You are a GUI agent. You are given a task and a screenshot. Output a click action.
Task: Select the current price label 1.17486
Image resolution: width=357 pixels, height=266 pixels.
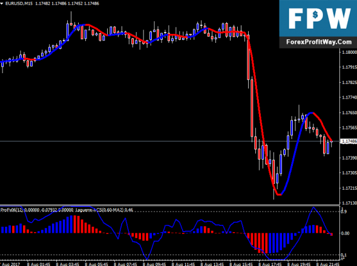pyautogui.click(x=349, y=141)
